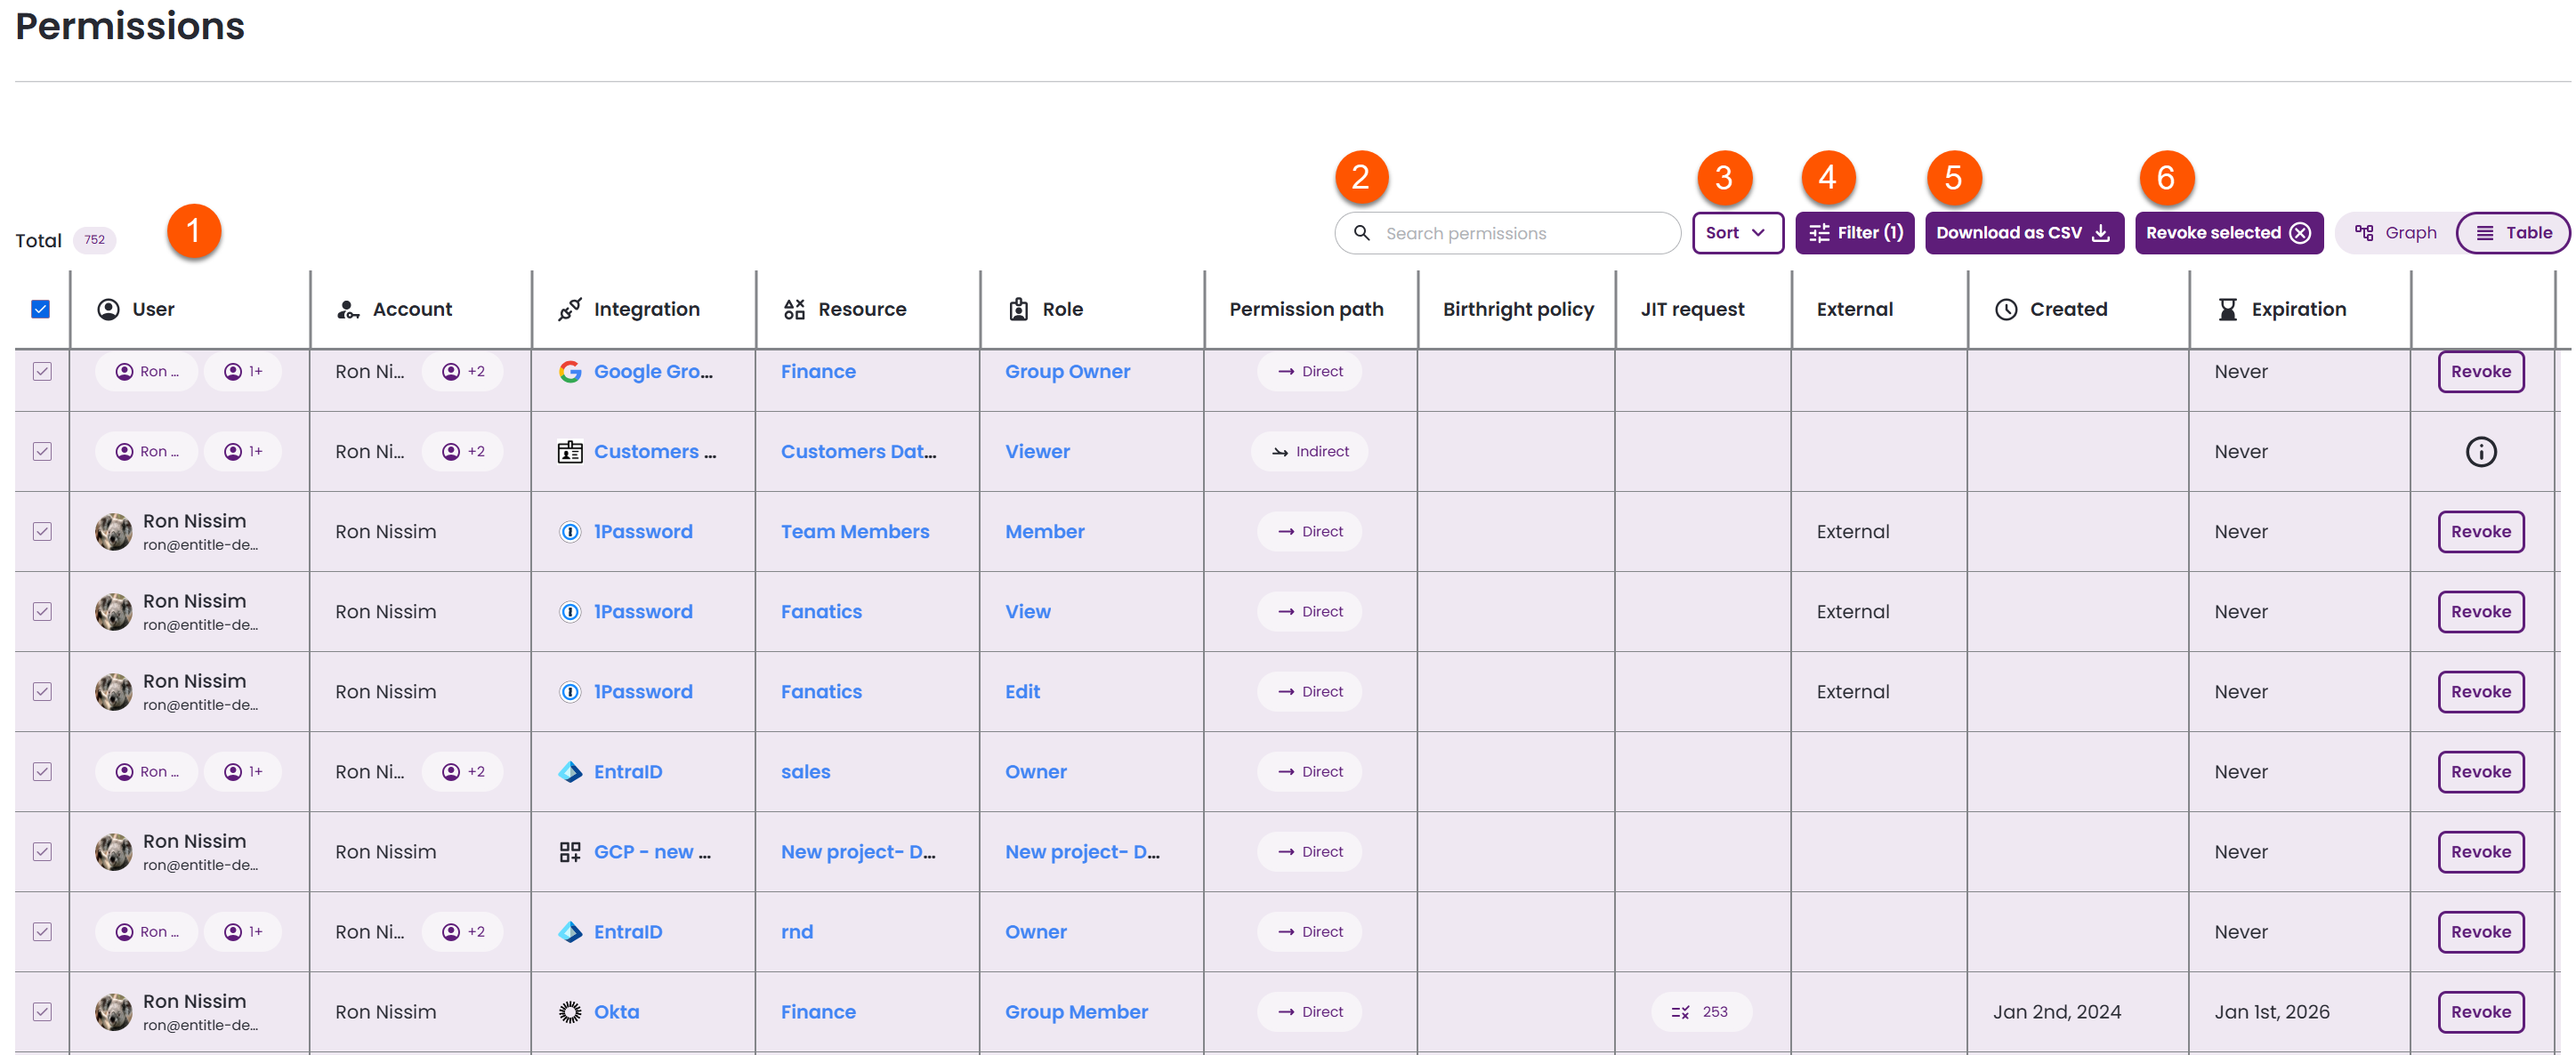The width and height of the screenshot is (2576, 1055).
Task: Click the Okta integration icon
Action: pos(570,1012)
